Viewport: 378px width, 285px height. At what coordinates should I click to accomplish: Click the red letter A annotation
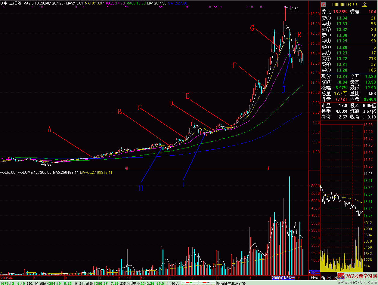pyautogui.click(x=50, y=130)
